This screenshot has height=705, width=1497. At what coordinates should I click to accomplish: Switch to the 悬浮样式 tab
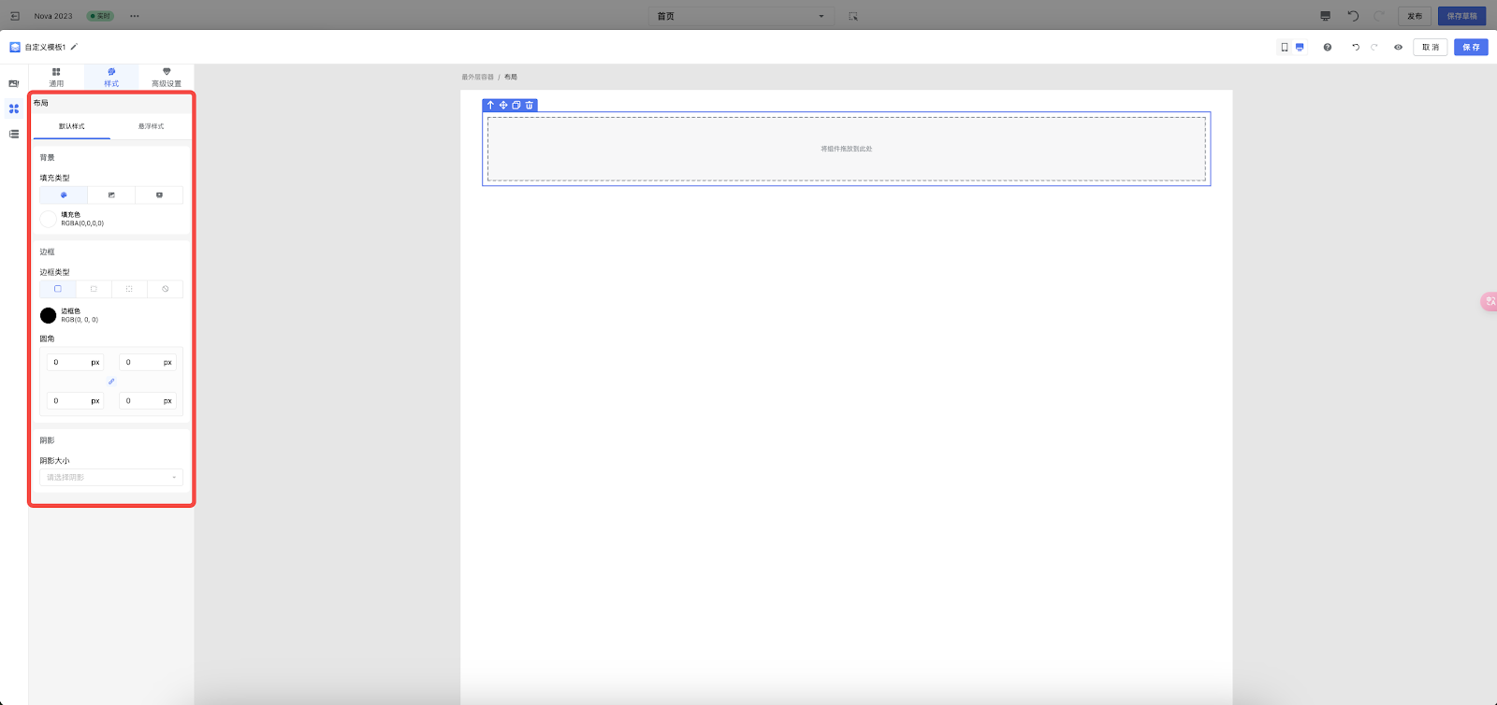point(151,126)
